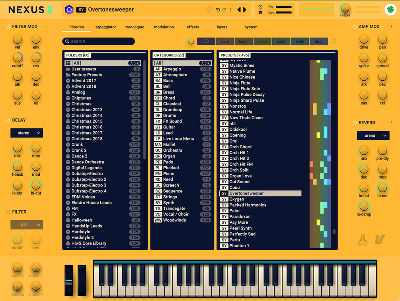Click the folders list scrollbar
Viewport: 400px width, 301px height.
click(x=144, y=110)
